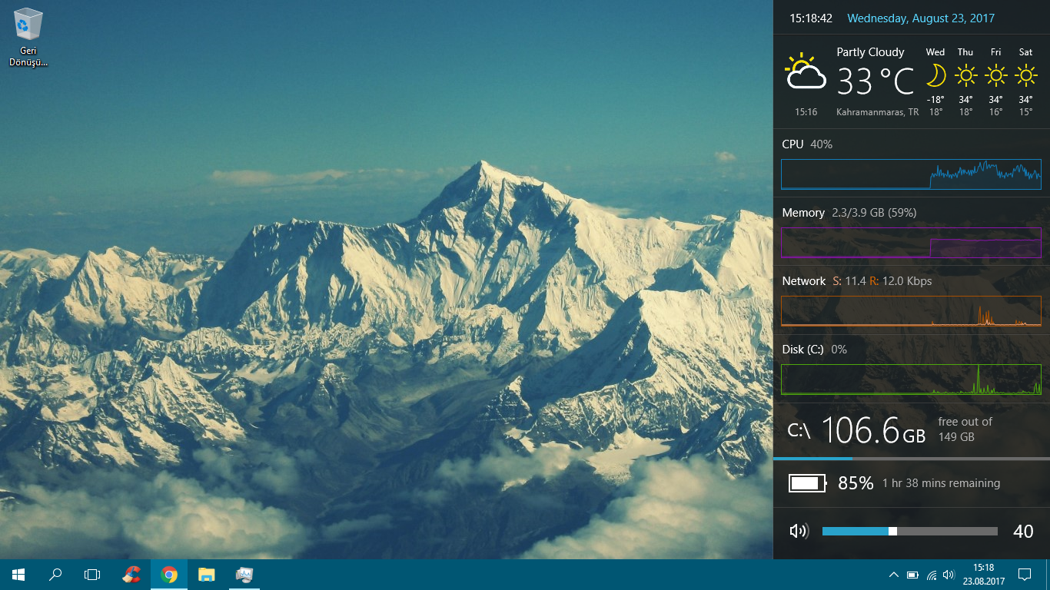The image size is (1050, 590).
Task: Switch to Google Chrome on taskbar
Action: 169,575
